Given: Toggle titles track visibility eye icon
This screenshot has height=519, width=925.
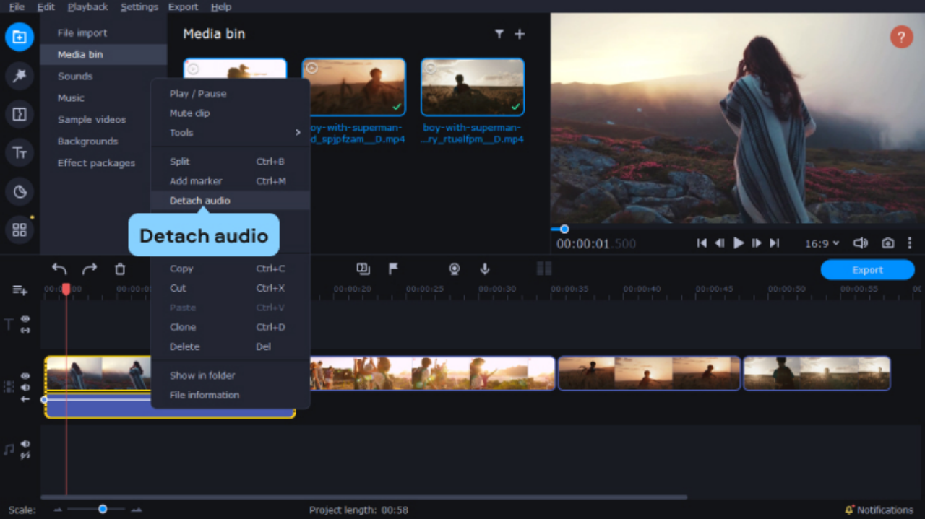Looking at the screenshot, I should (x=25, y=318).
